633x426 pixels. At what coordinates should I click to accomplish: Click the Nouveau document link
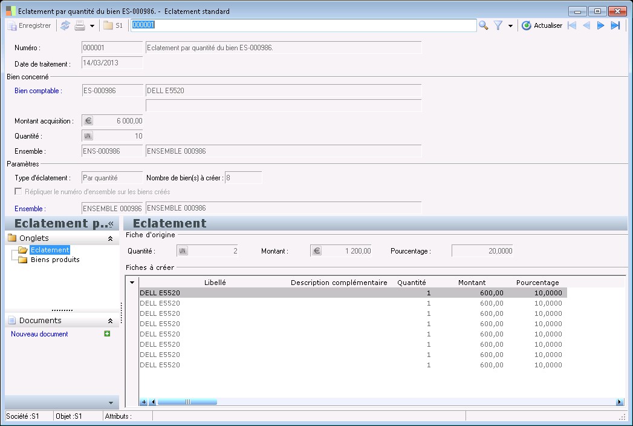(x=39, y=334)
